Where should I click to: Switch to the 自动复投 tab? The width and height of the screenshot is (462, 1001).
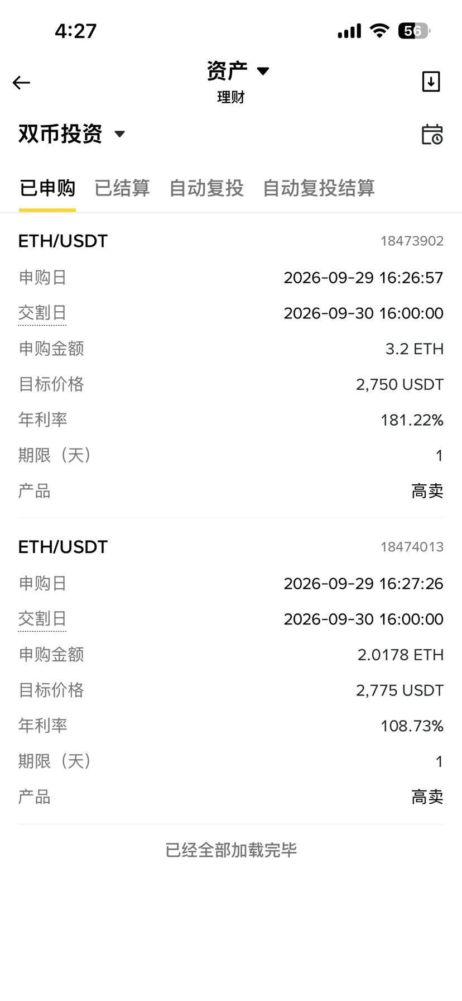tap(206, 188)
